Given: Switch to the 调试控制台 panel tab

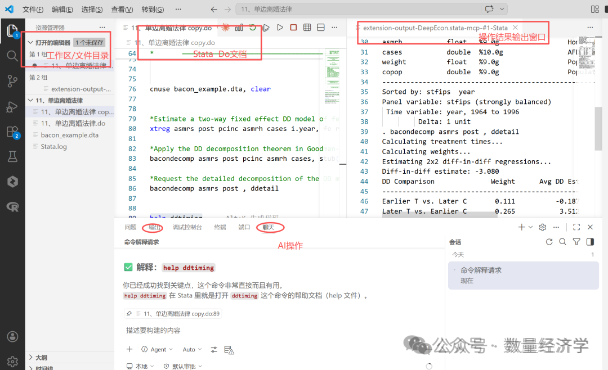Looking at the screenshot, I should 187,227.
